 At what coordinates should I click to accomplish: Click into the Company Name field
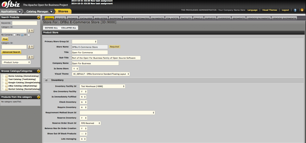tap(95, 63)
